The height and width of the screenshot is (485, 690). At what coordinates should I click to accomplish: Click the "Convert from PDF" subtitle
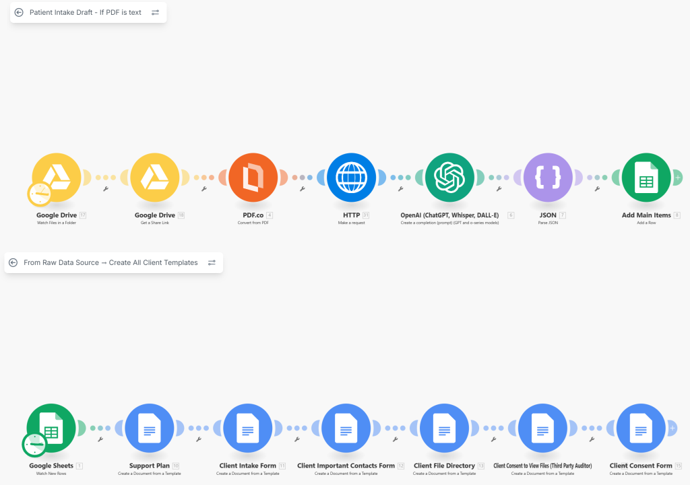pos(253,223)
